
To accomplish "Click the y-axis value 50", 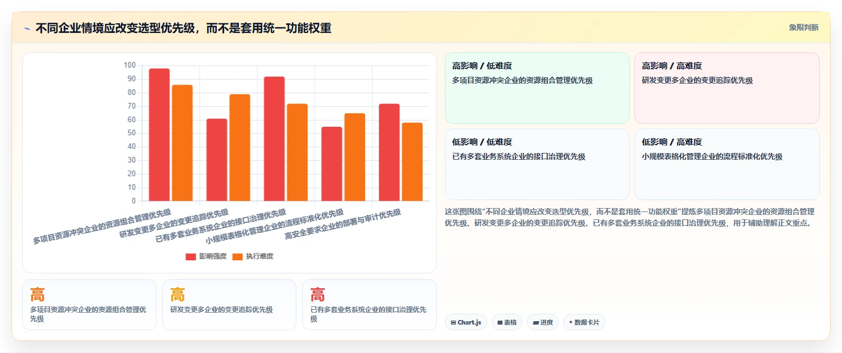I will pyautogui.click(x=131, y=133).
